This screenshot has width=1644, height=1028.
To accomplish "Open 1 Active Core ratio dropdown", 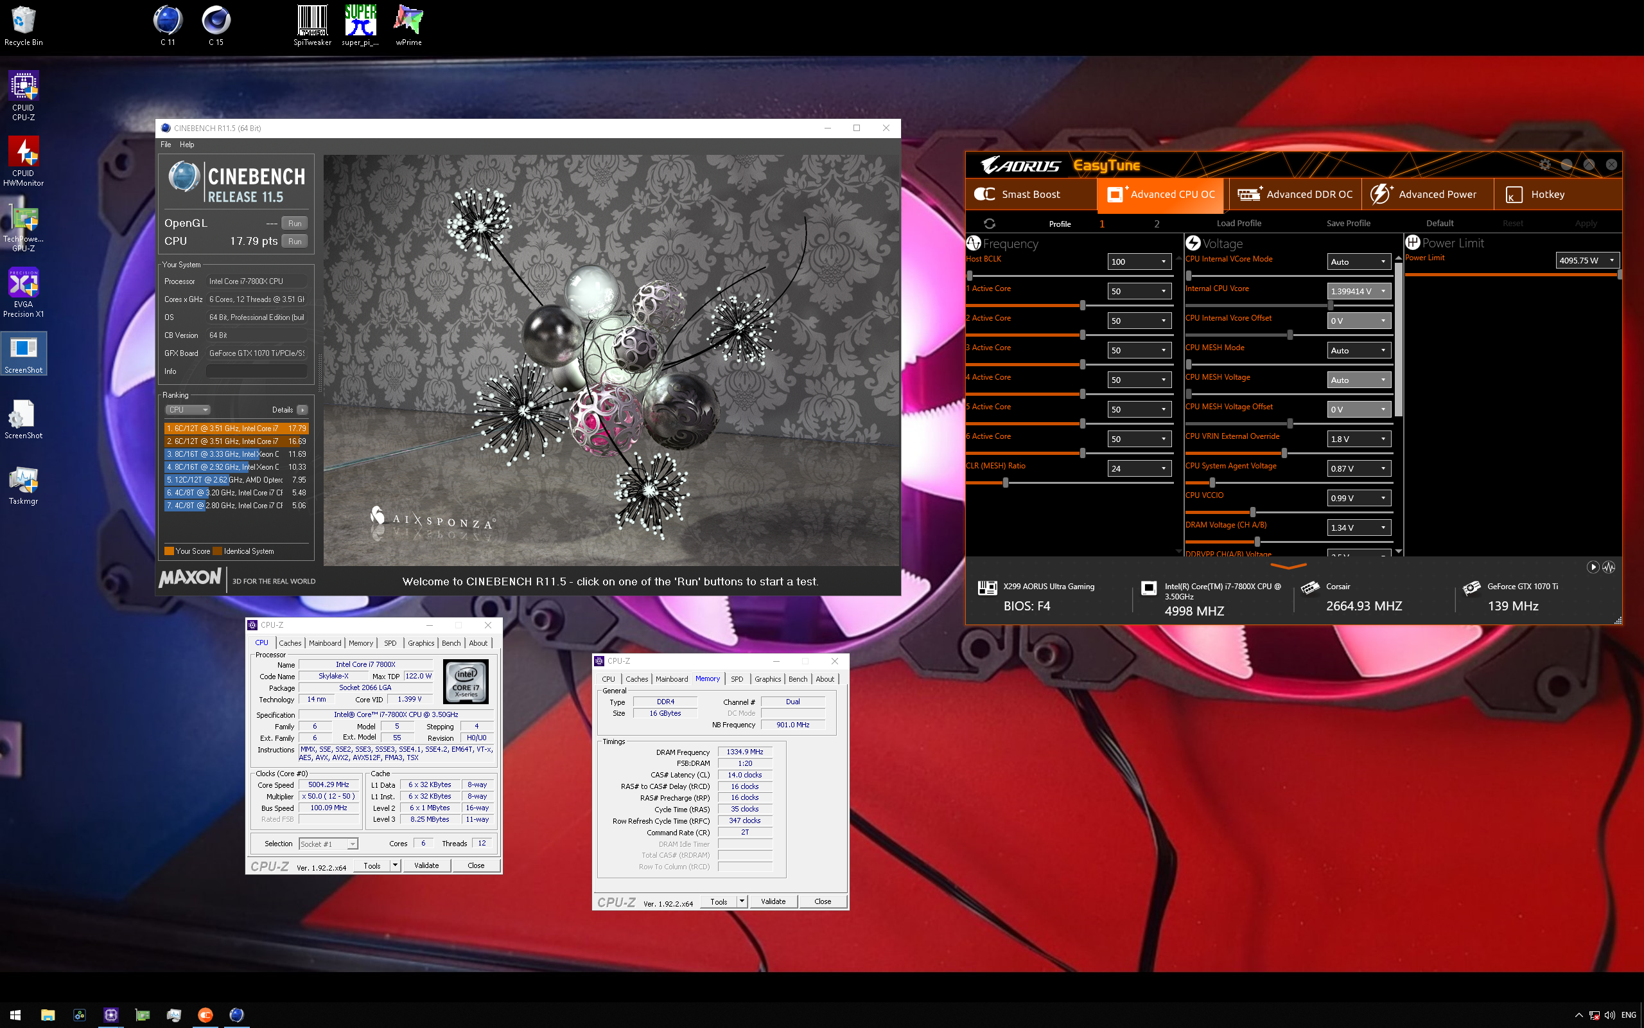I will tap(1139, 291).
